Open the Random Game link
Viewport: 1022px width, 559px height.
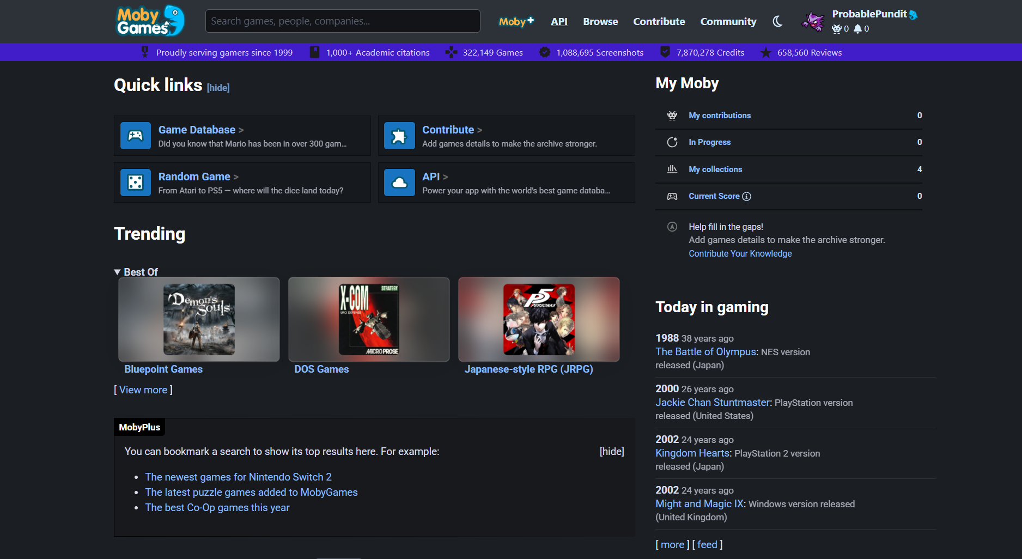coord(194,177)
